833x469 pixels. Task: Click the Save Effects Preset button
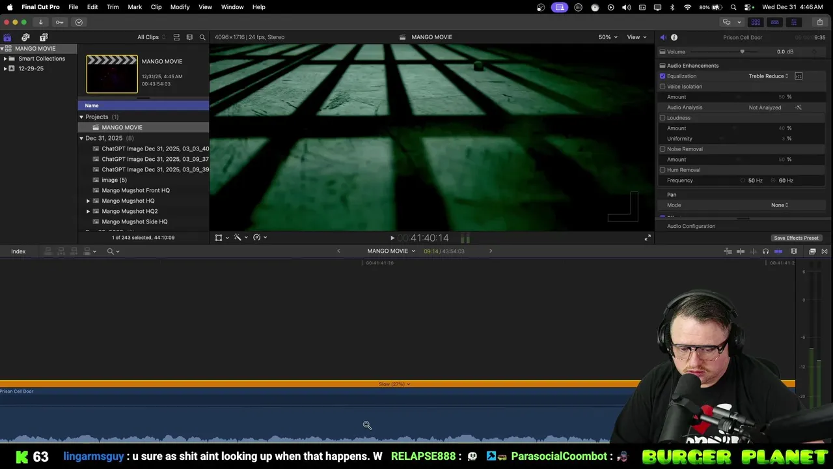tap(796, 238)
